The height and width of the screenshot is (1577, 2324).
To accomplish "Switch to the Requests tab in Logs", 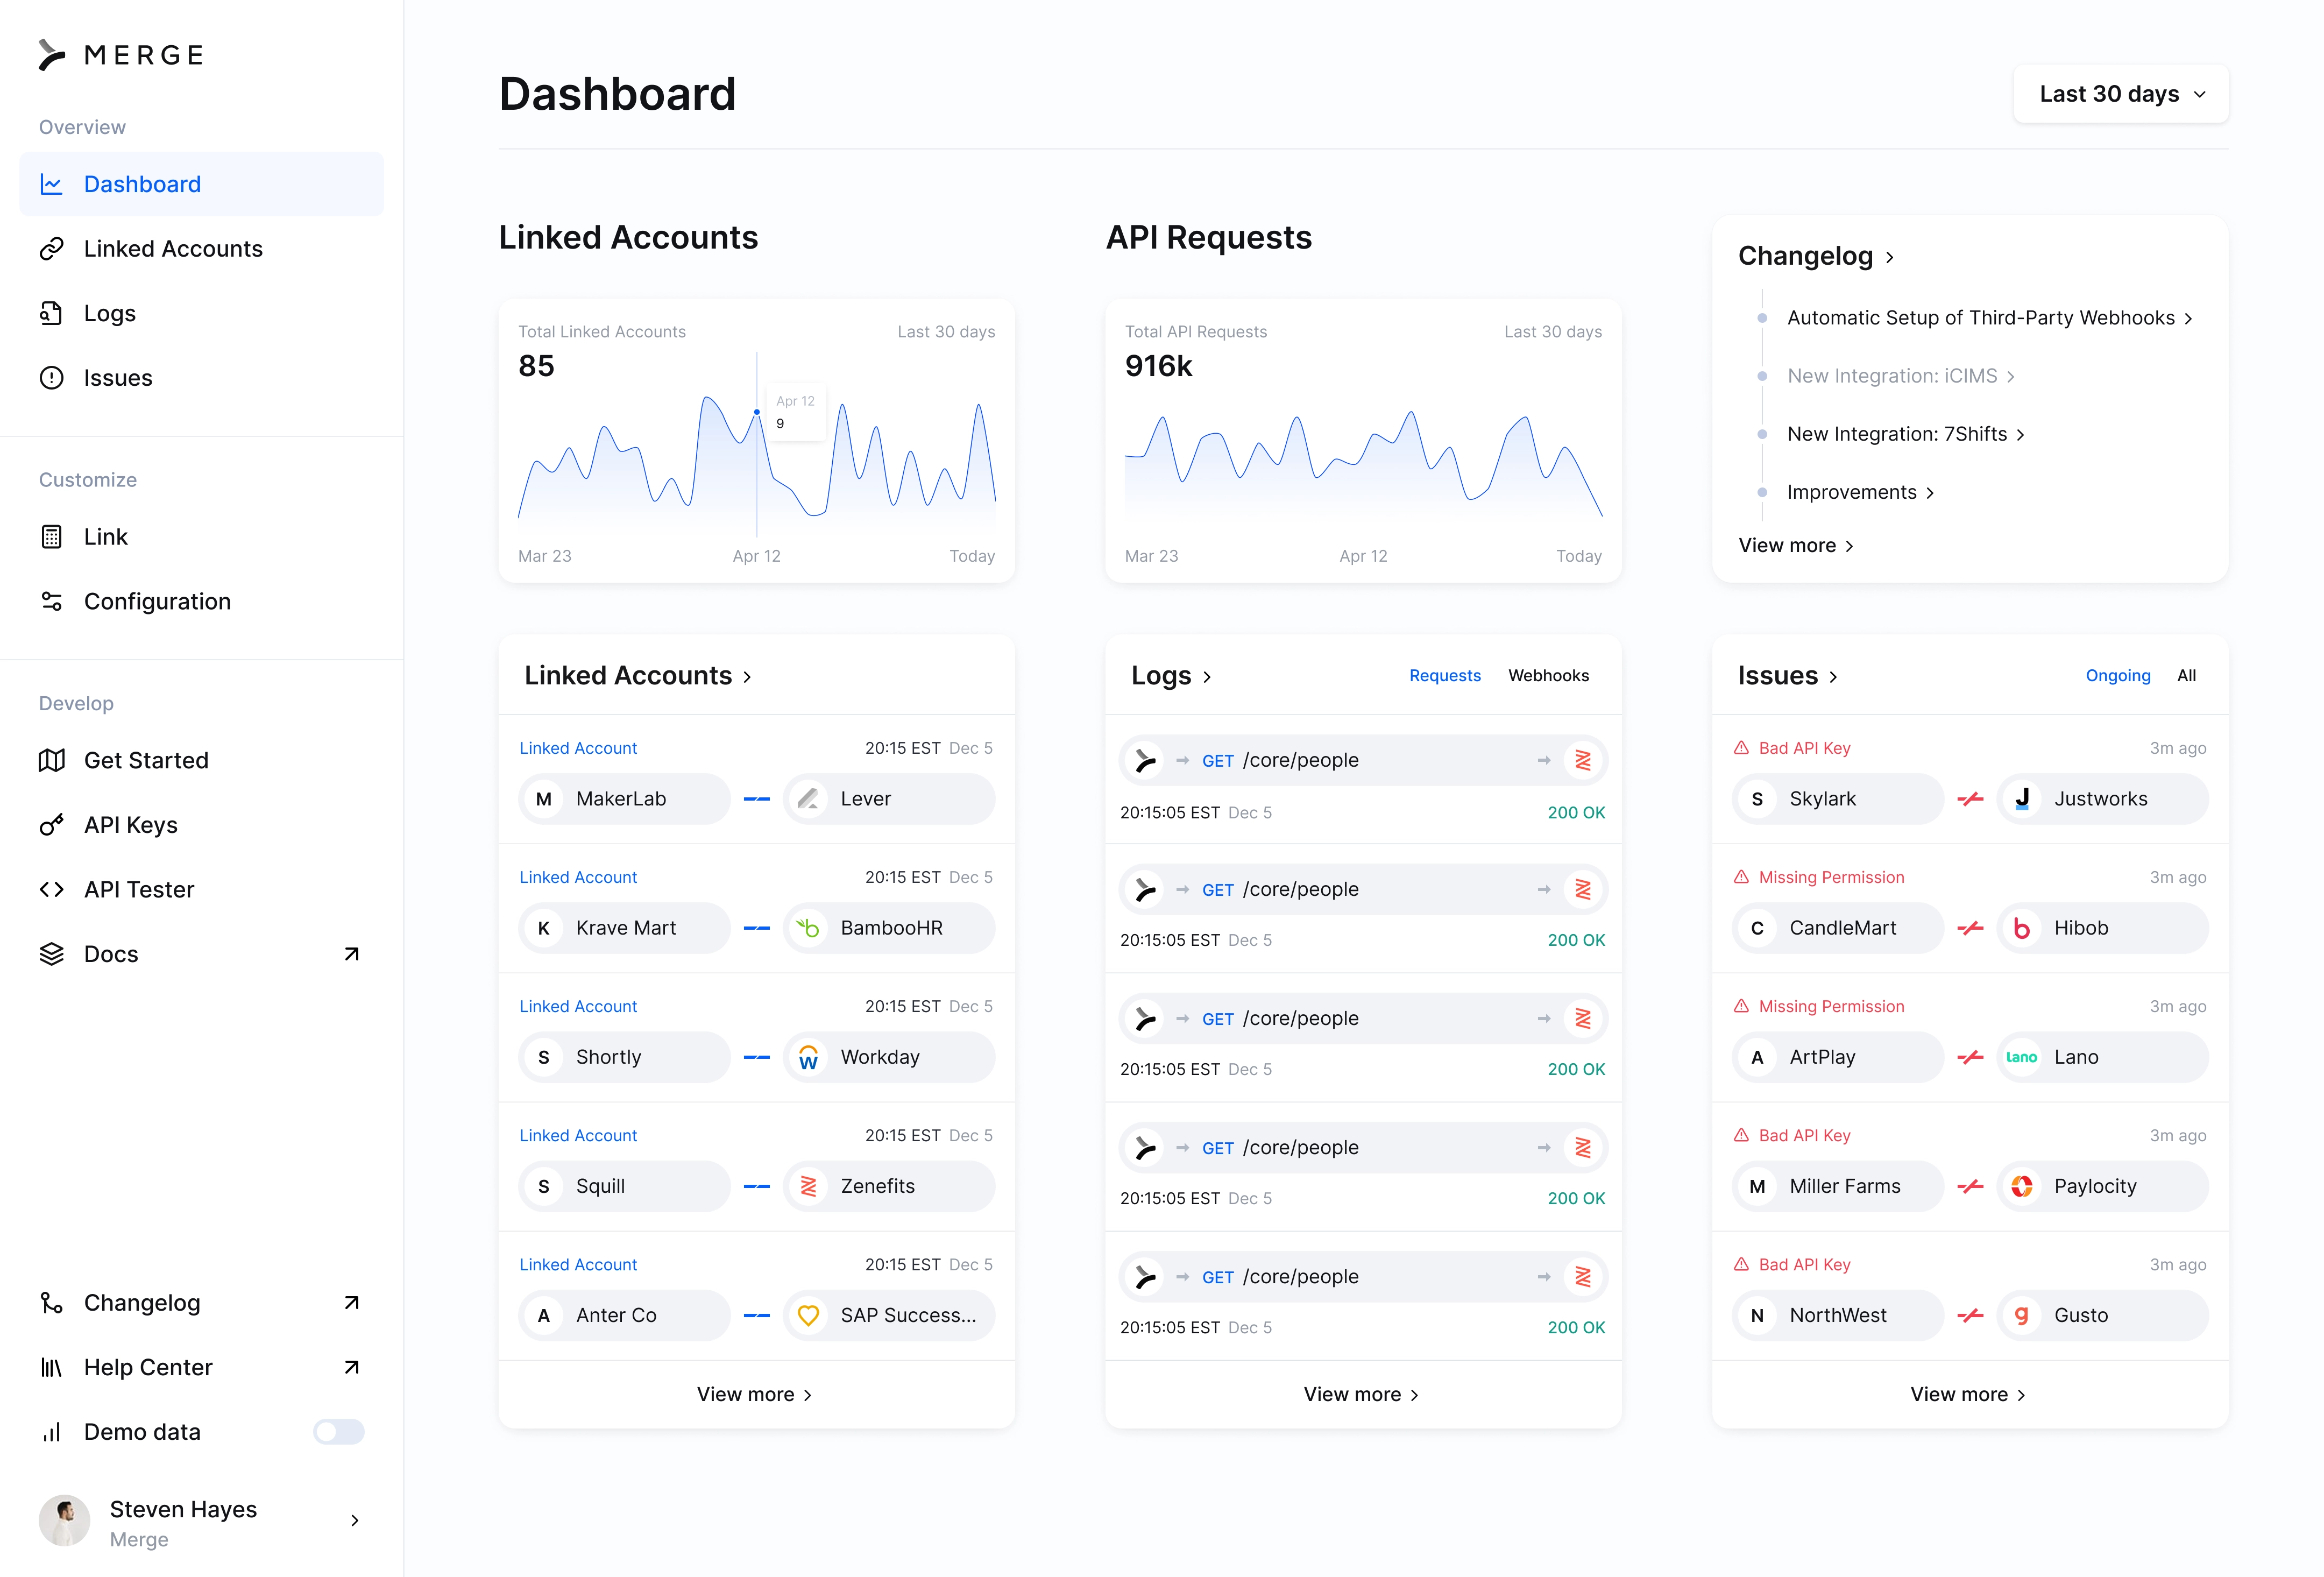I will pyautogui.click(x=1445, y=676).
